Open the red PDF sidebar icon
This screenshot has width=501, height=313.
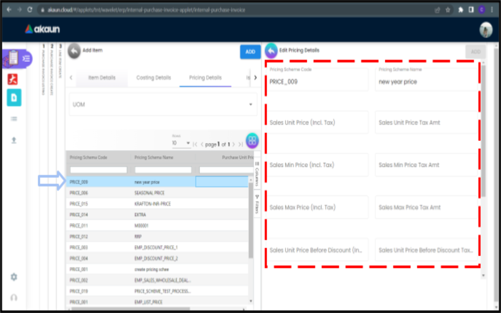tap(13, 79)
